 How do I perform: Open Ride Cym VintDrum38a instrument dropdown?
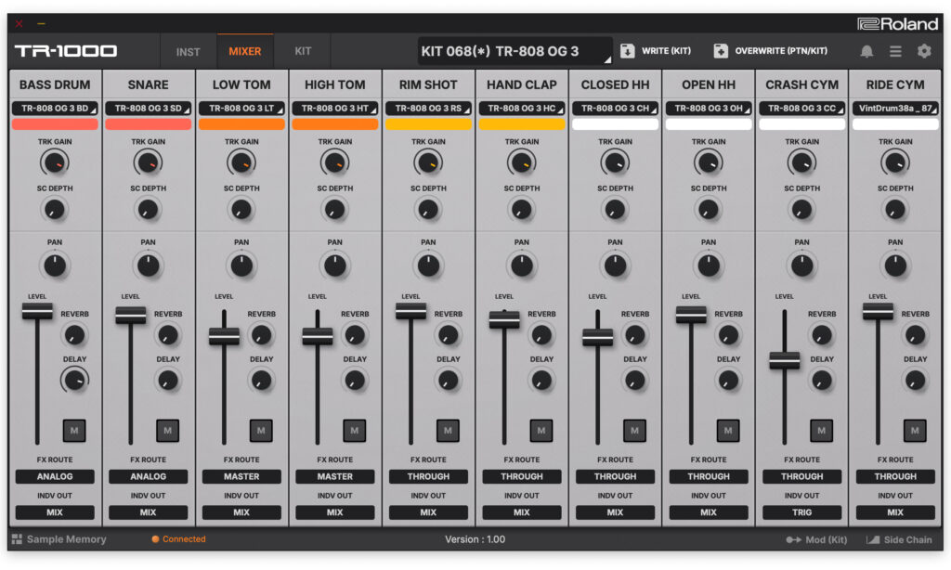(895, 109)
